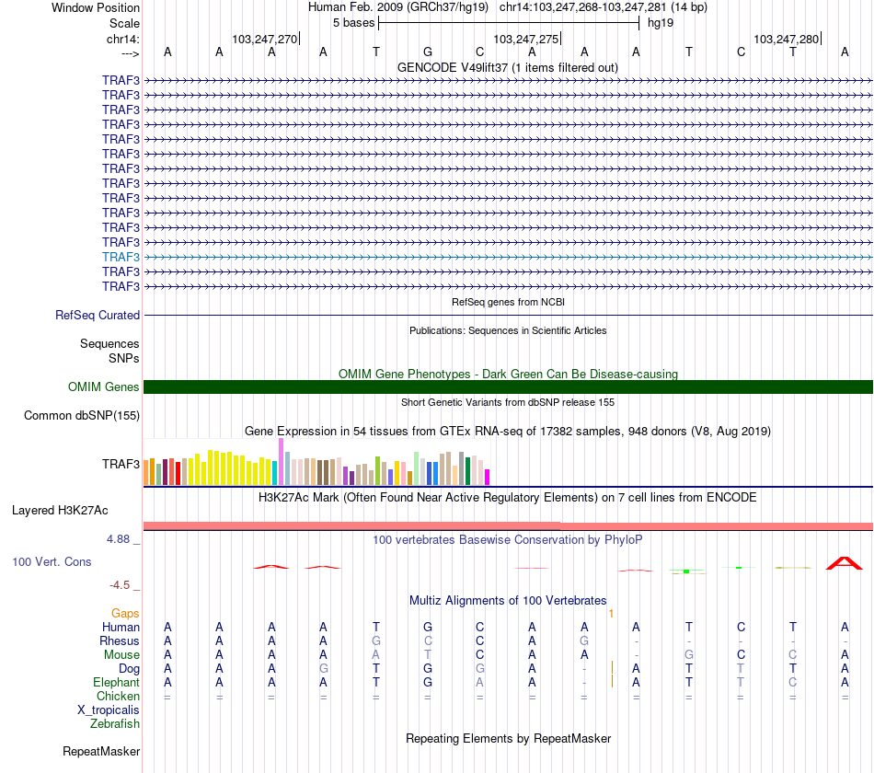Click the last magenta bar in GTEx chart
The image size is (874, 773).
coord(487,478)
